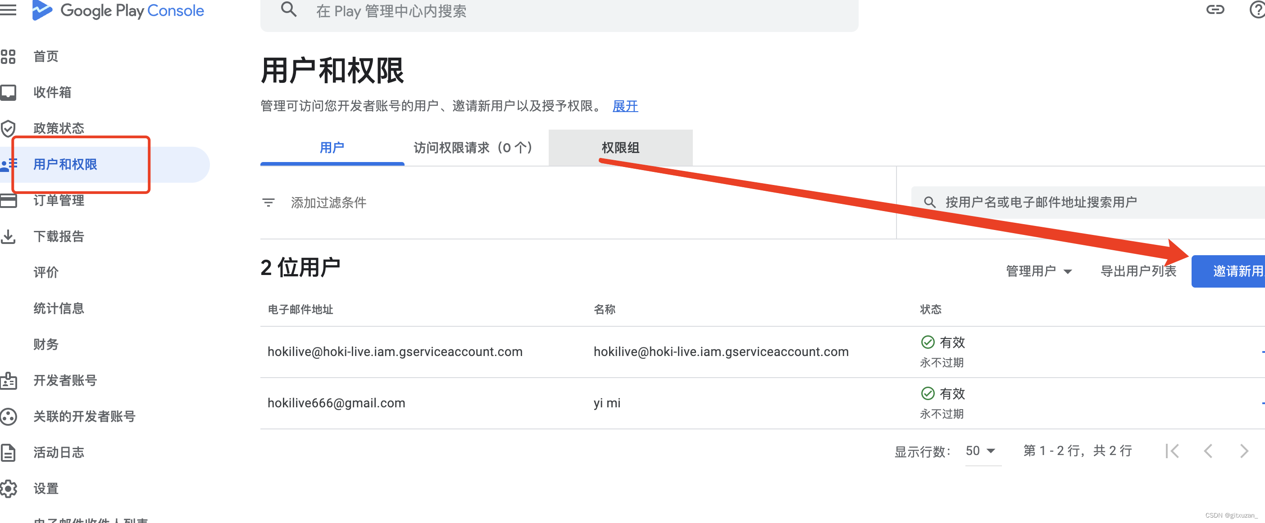Go to previous page of results
1265x523 pixels.
click(1208, 451)
